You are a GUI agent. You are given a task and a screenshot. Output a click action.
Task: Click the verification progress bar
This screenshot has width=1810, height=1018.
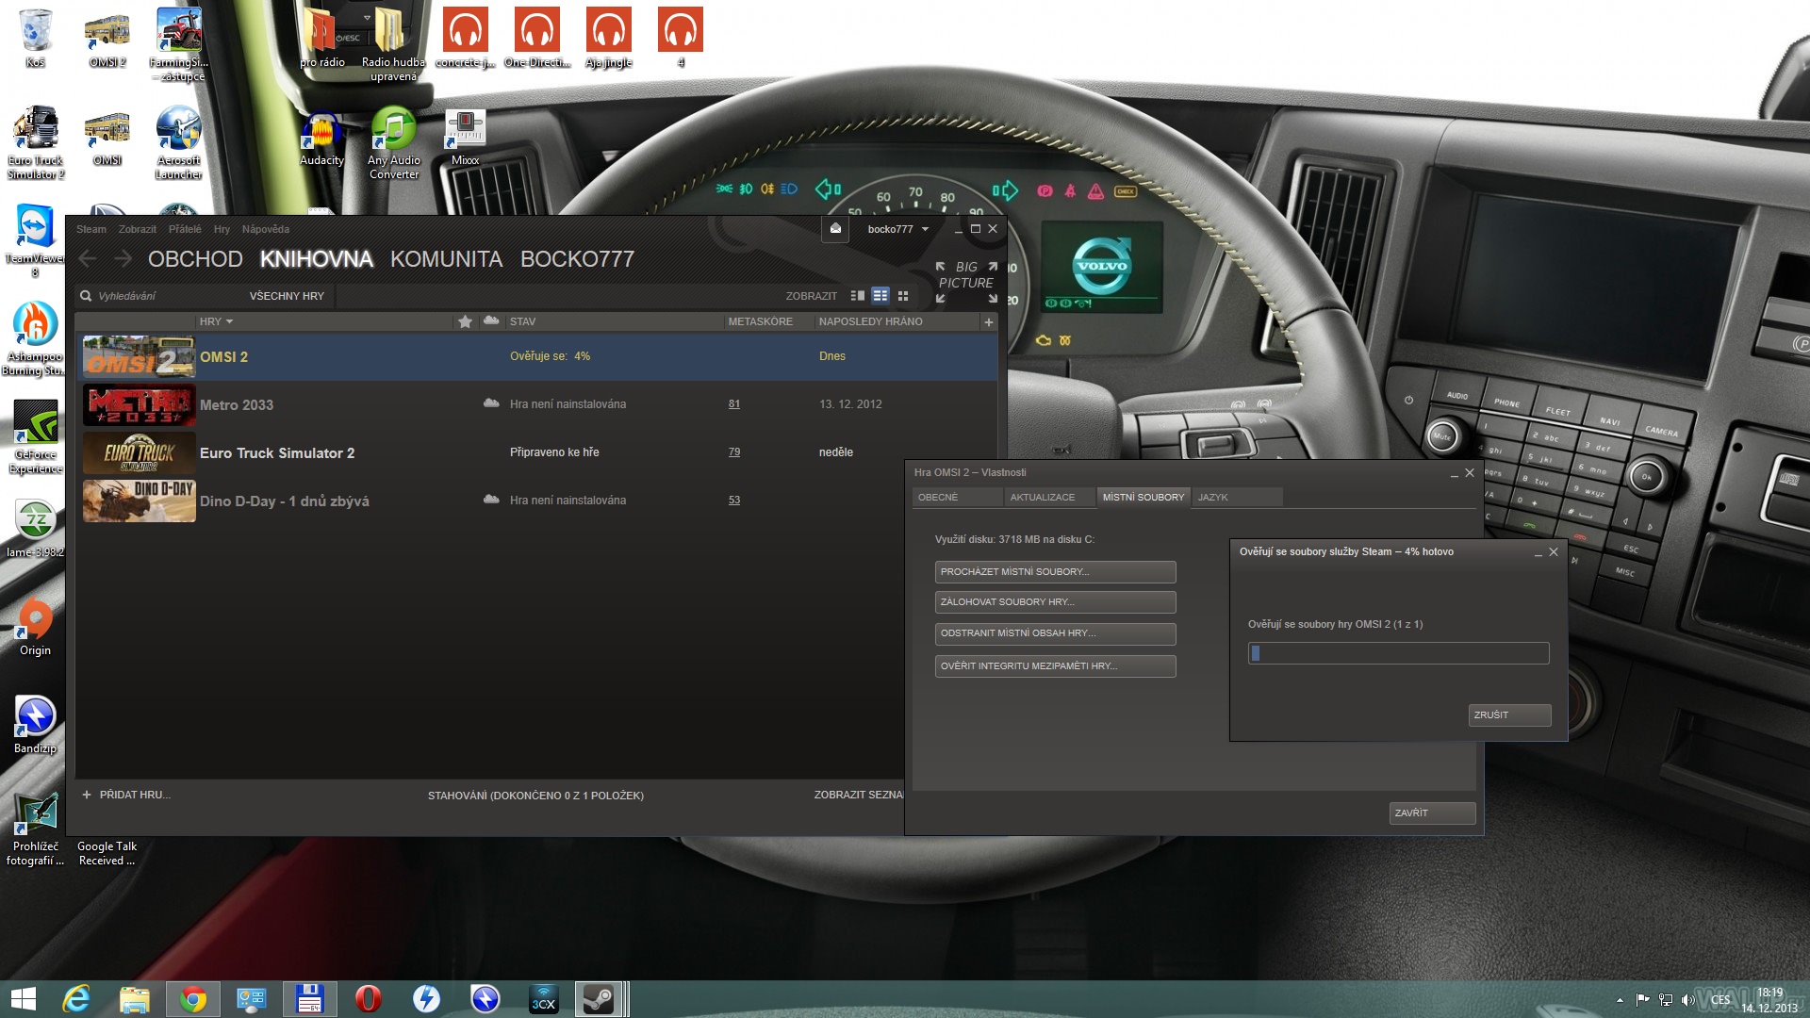click(1398, 653)
